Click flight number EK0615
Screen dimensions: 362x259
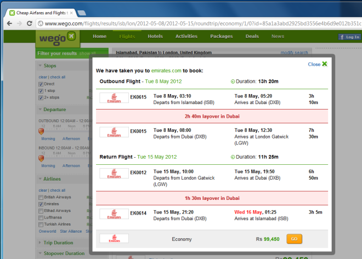click(x=138, y=97)
